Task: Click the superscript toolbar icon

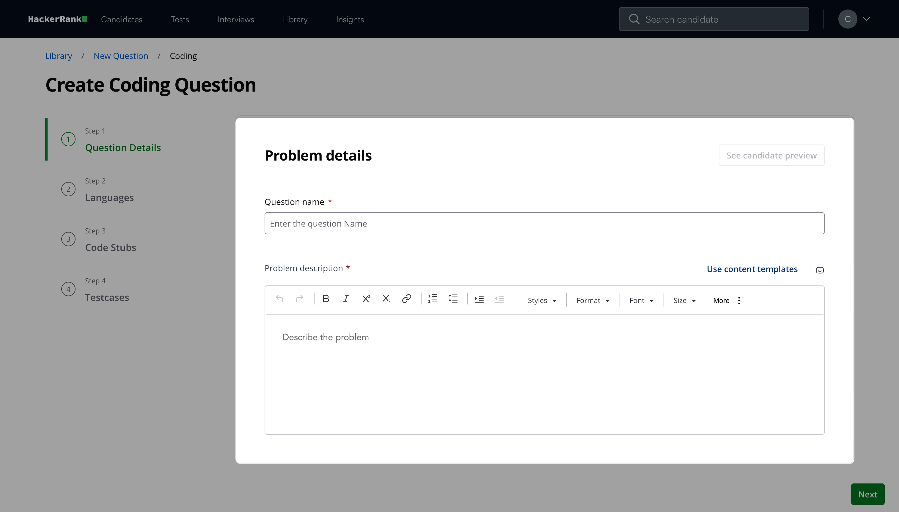Action: coord(366,299)
